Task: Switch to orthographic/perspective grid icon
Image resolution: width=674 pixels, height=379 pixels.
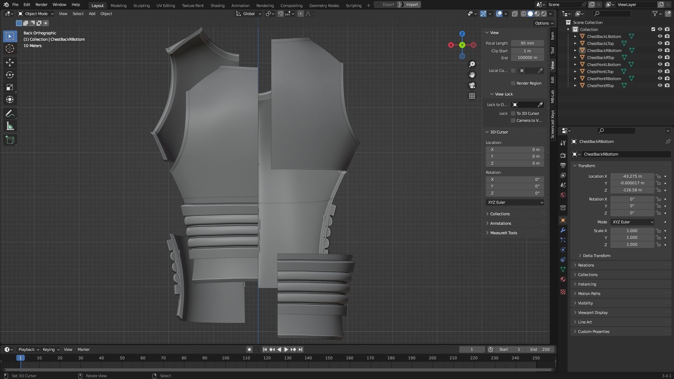Action: (472, 96)
